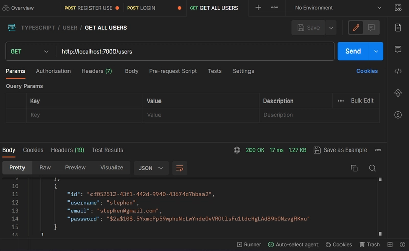The height and width of the screenshot is (251, 409).
Task: Open the GET method dropdown
Action: (x=29, y=52)
